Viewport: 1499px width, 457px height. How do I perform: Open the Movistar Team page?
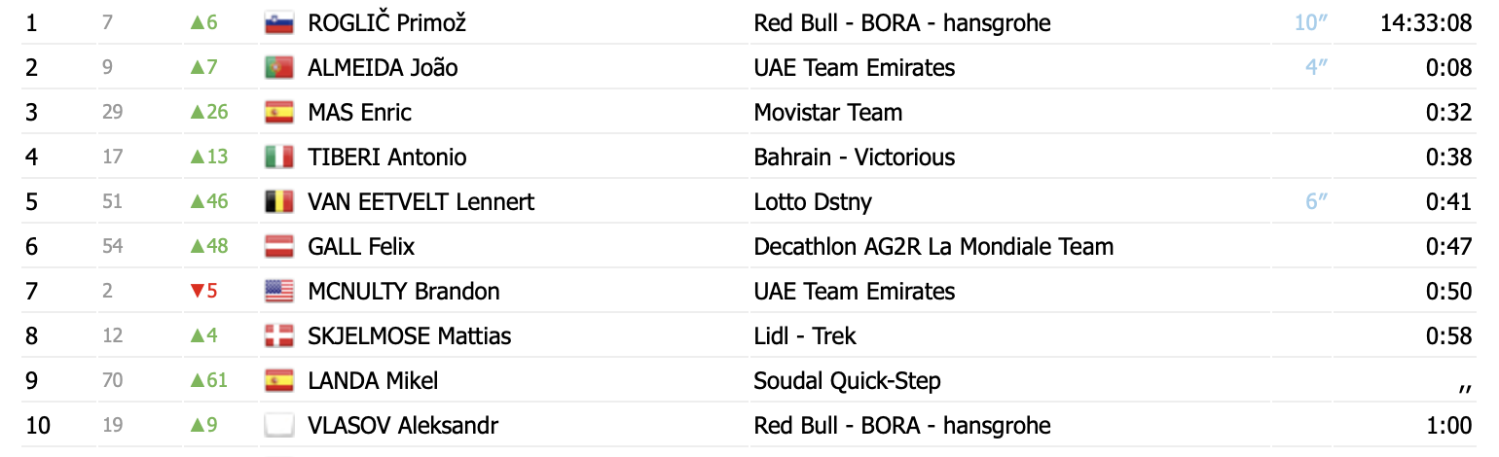tap(828, 112)
